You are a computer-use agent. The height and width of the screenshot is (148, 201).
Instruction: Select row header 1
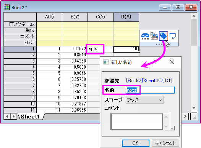(20, 49)
